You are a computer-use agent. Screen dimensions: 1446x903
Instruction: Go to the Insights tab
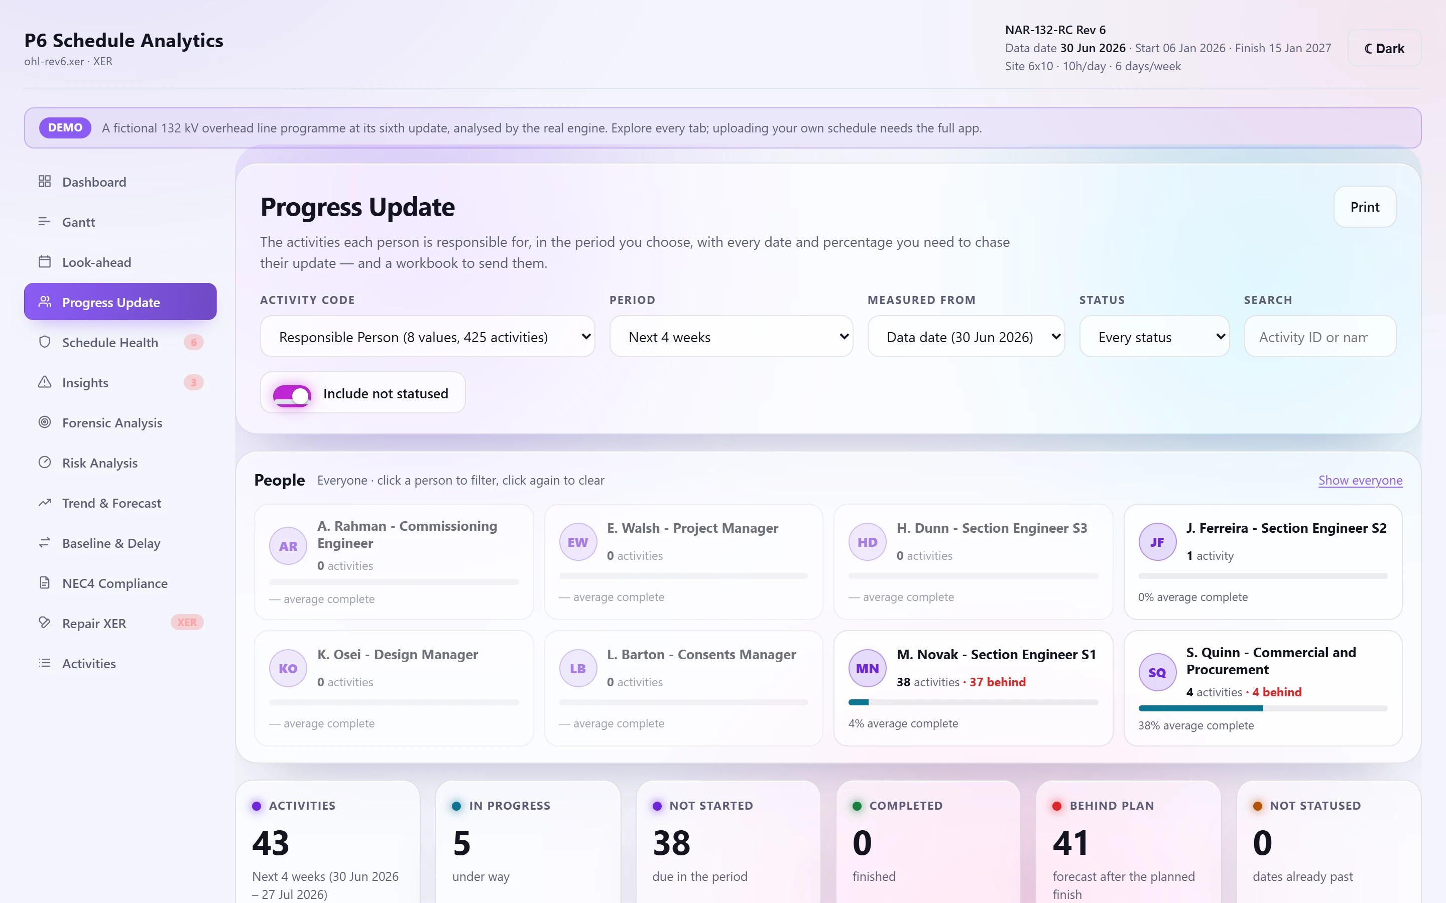(x=120, y=382)
